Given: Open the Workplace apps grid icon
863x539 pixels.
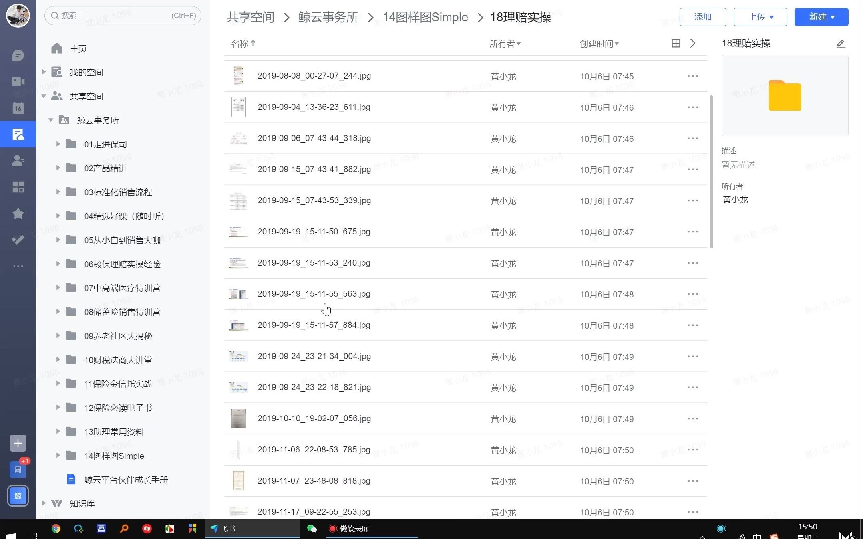Looking at the screenshot, I should click(18, 187).
